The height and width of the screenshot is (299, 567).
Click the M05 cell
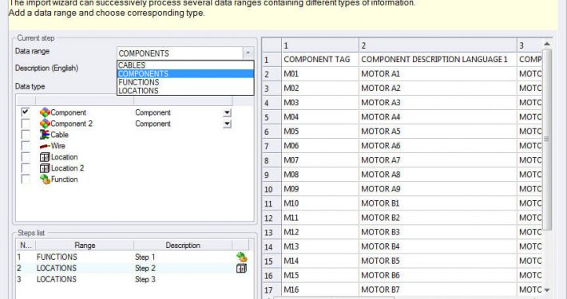point(320,132)
